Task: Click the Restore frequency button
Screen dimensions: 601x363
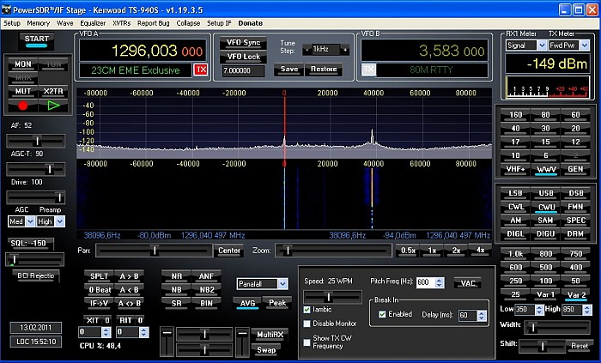Action: 324,70
